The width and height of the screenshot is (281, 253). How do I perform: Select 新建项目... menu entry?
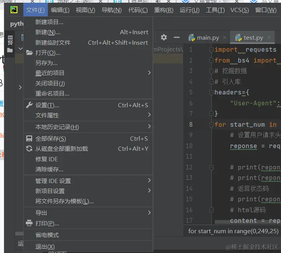(x=88, y=22)
